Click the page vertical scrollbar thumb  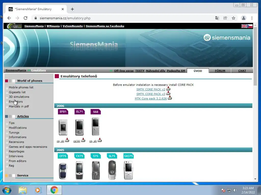tap(255, 57)
